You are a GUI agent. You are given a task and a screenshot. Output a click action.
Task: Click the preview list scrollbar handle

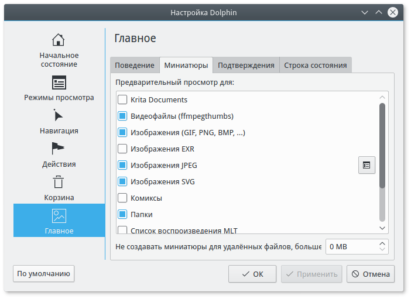pos(382,146)
